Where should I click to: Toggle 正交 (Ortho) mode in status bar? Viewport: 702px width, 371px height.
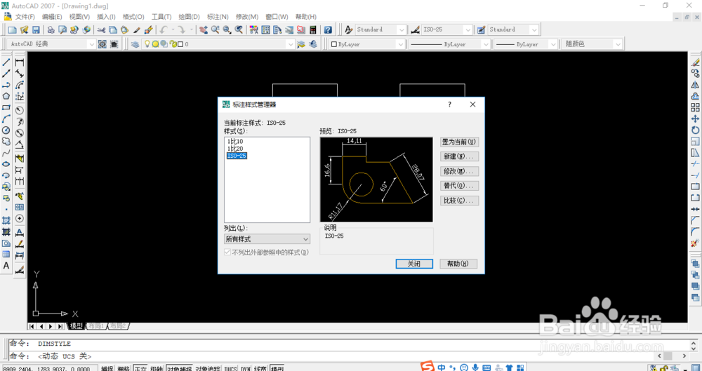click(140, 368)
